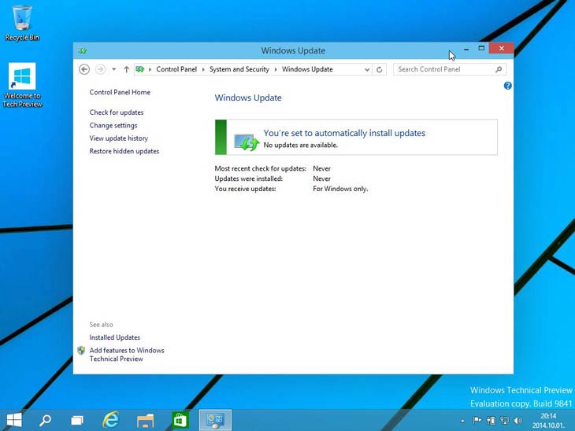575x431 pixels.
Task: Select Control Panel in the breadcrumb
Action: pos(176,69)
